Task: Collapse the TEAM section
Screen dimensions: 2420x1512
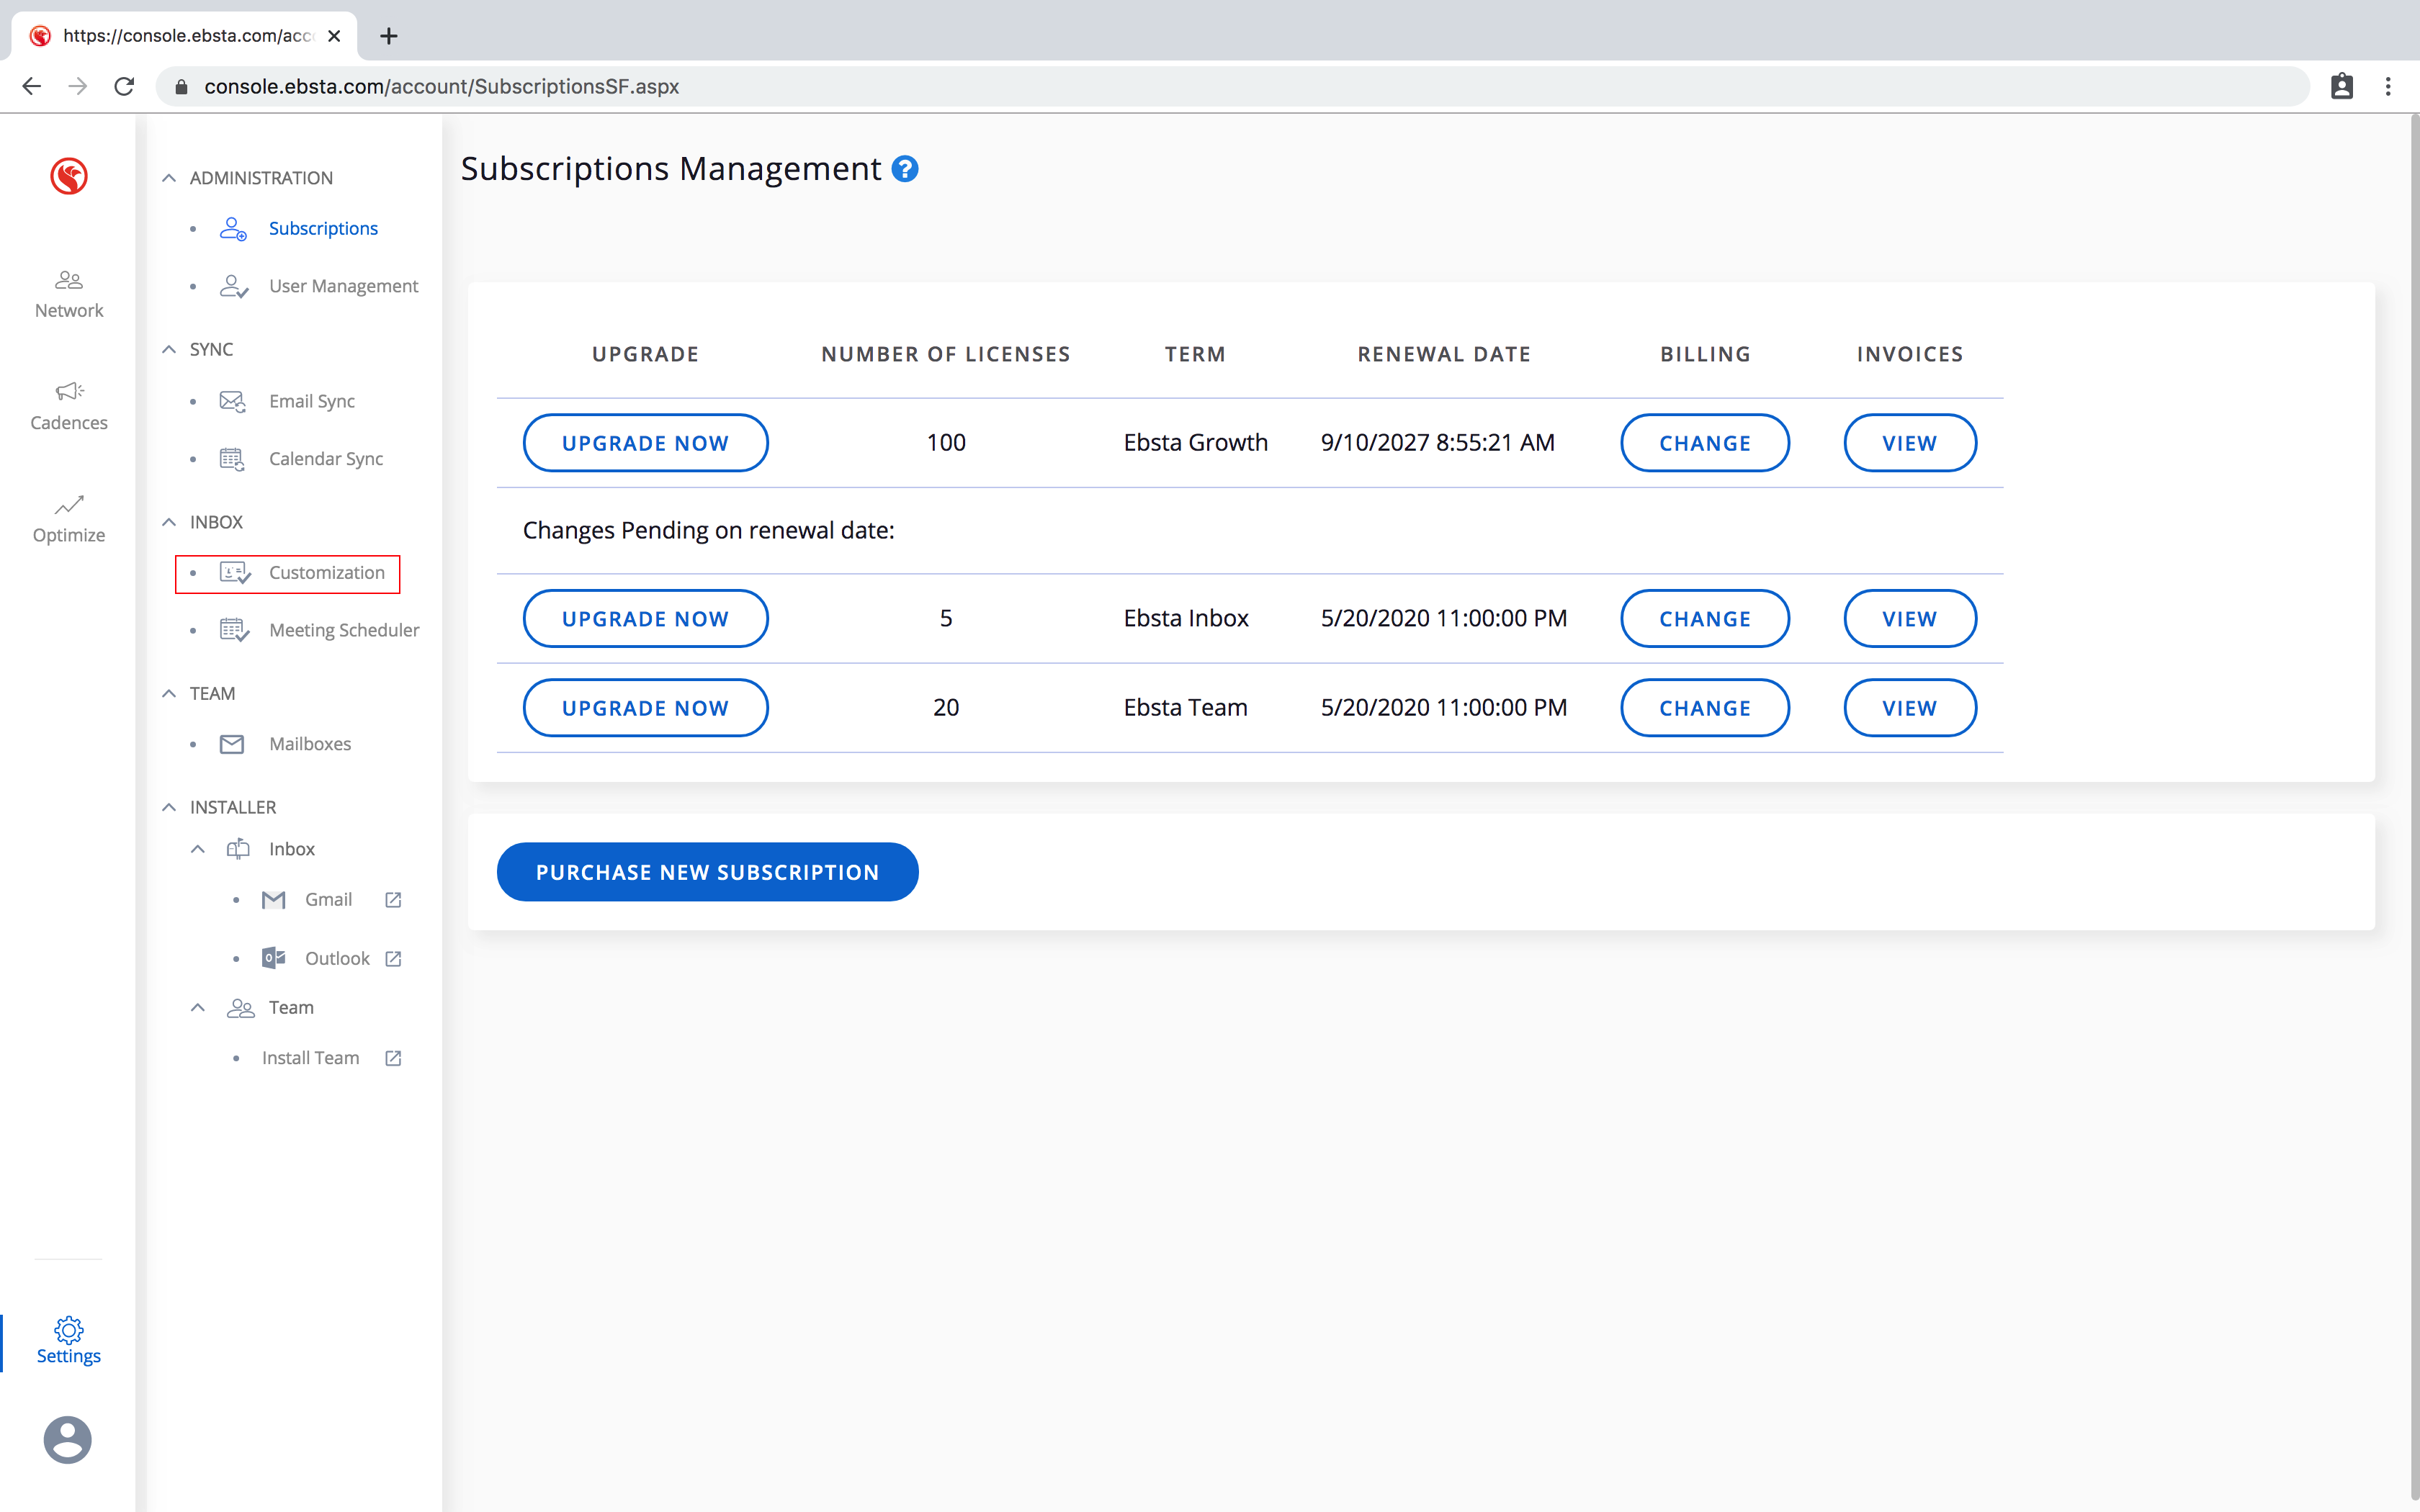Action: tap(169, 693)
